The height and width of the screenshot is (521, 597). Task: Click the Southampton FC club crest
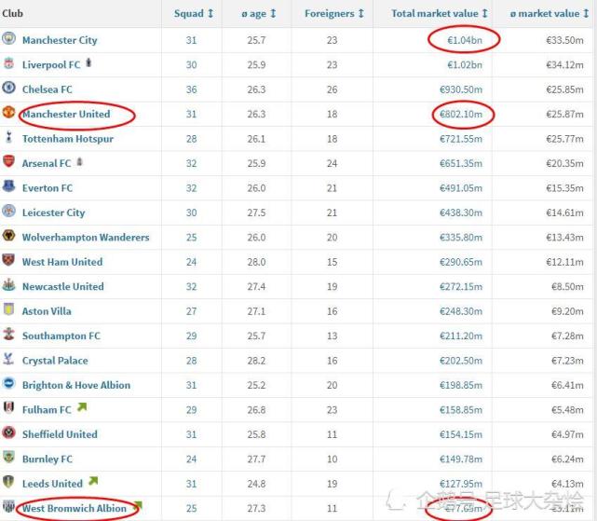8,334
